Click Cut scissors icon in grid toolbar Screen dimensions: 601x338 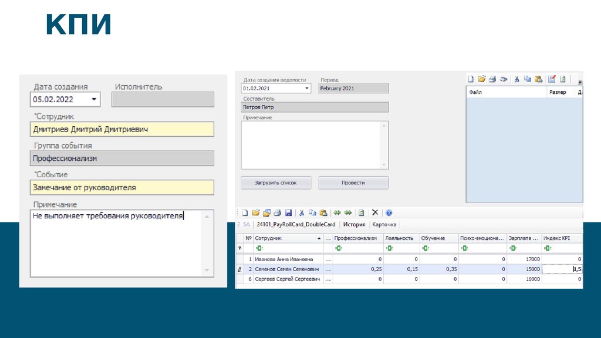(302, 212)
